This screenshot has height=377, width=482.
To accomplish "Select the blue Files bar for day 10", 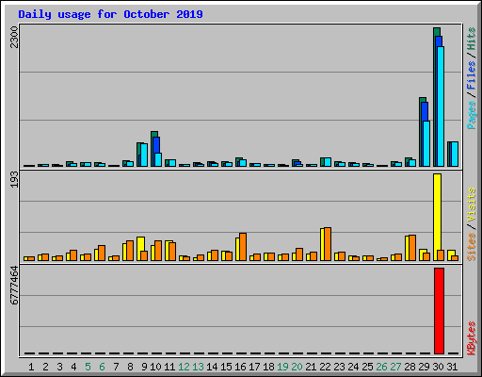I will point(156,145).
